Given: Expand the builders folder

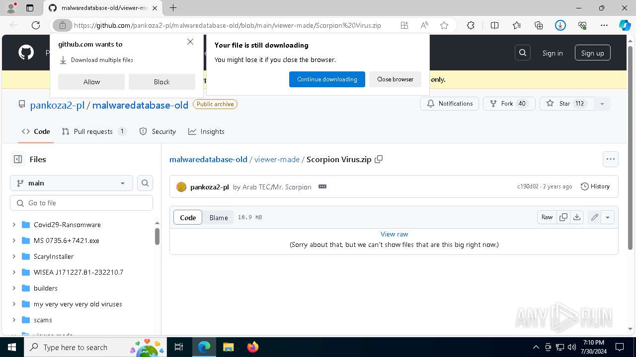Looking at the screenshot, I should click(14, 288).
